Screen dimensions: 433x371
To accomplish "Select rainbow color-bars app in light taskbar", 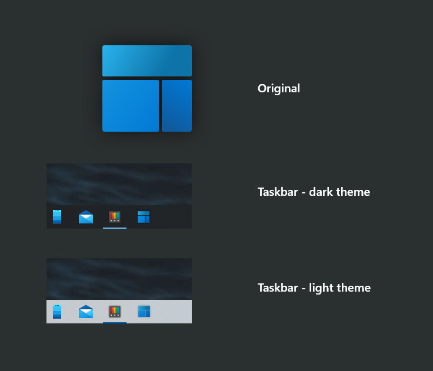I will (115, 312).
